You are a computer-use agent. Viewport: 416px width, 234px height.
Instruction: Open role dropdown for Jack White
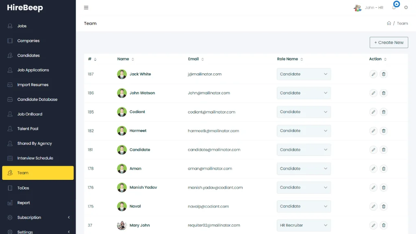point(304,74)
